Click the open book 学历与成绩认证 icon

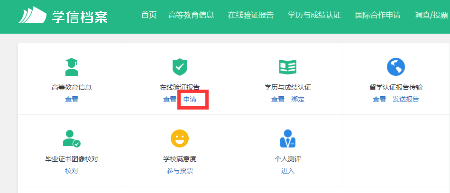point(288,67)
